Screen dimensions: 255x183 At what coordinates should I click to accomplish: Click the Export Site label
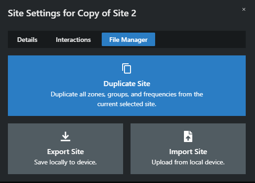tap(65, 152)
